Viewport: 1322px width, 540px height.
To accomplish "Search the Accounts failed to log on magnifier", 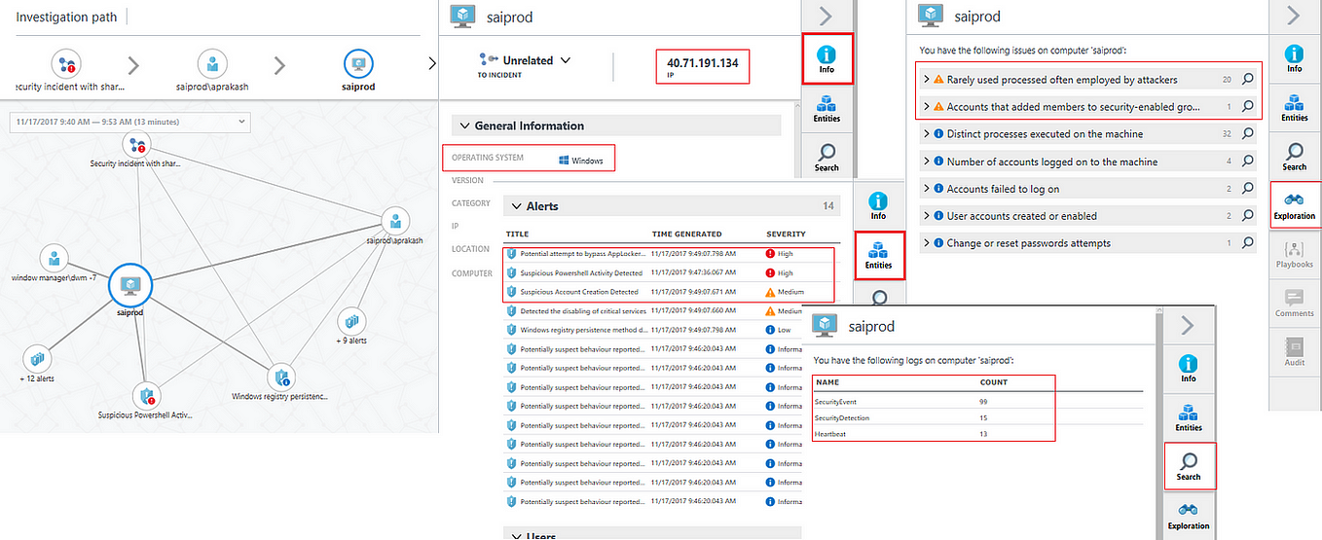I will click(1247, 188).
